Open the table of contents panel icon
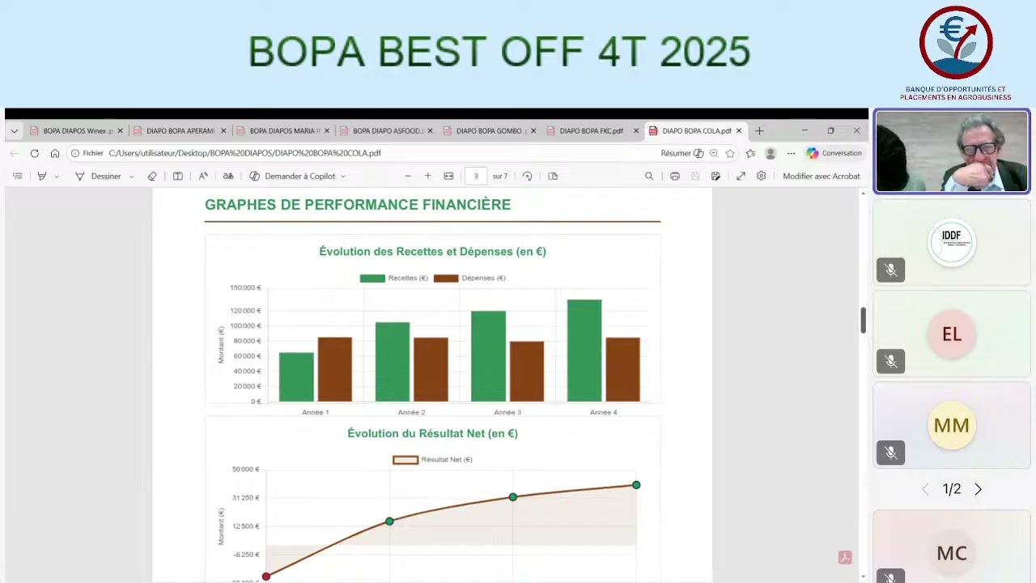The image size is (1036, 583). pos(18,176)
